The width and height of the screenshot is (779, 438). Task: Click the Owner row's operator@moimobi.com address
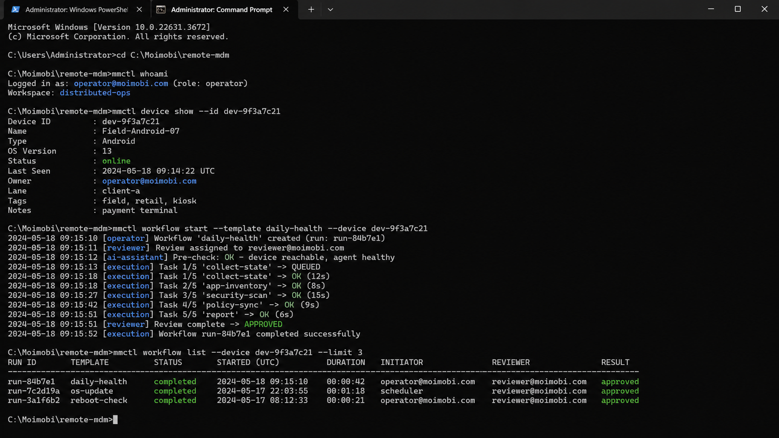point(149,181)
